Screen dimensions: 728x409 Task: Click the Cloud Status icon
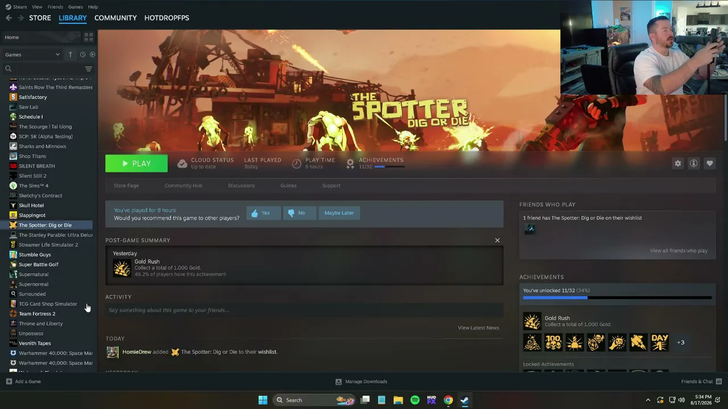click(x=182, y=164)
